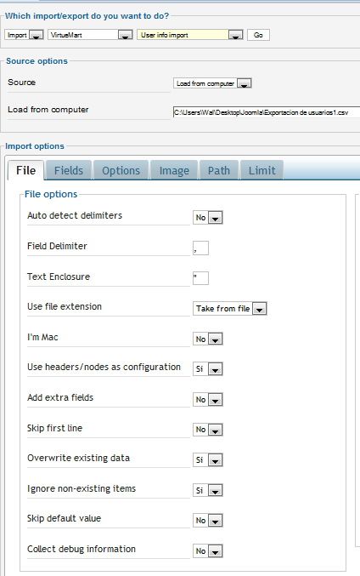The image size is (360, 576).
Task: Open the Import/Export type dropdown
Action: [x=24, y=35]
